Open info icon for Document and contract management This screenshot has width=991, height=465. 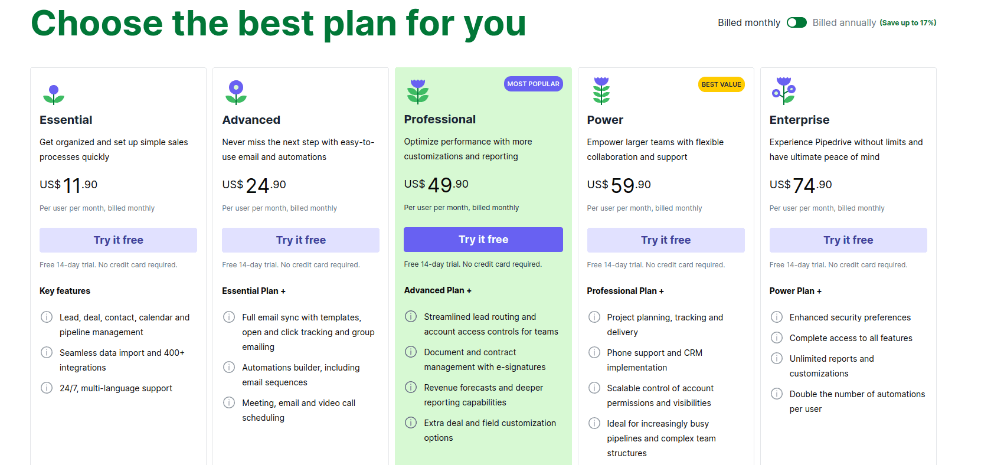pyautogui.click(x=410, y=352)
